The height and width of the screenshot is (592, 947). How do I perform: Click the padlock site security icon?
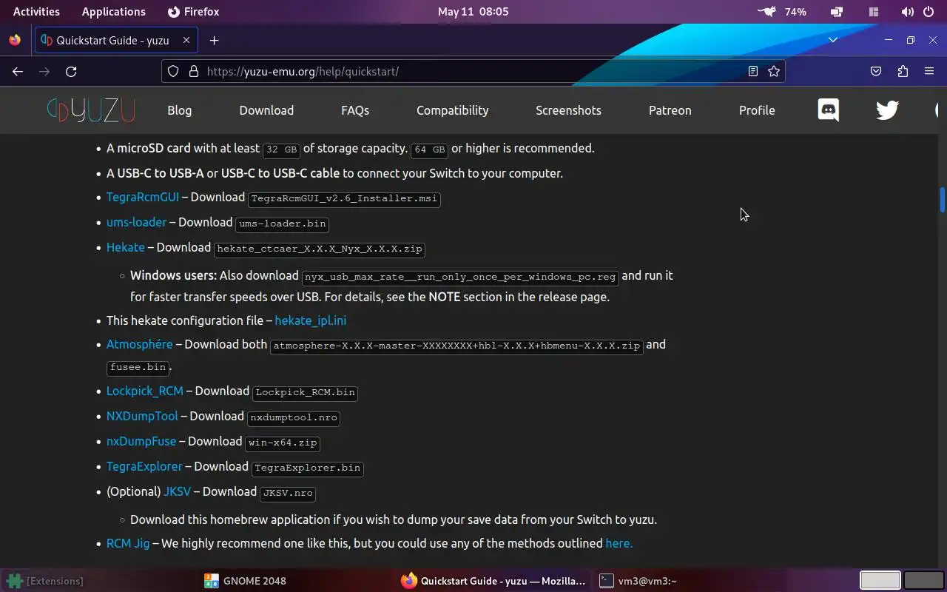point(194,71)
